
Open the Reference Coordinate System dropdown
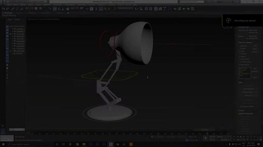tap(74, 8)
